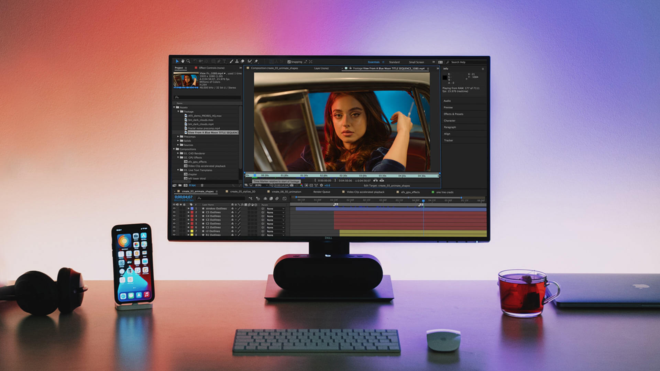
Task: Select the Selection arrow tool
Action: [177, 61]
